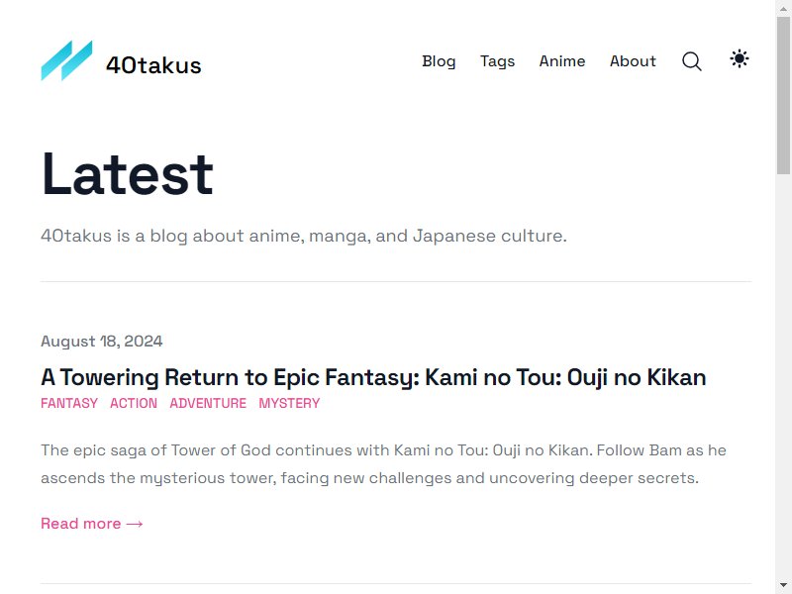Select the FANTASY tag
The width and height of the screenshot is (792, 594).
pos(69,403)
